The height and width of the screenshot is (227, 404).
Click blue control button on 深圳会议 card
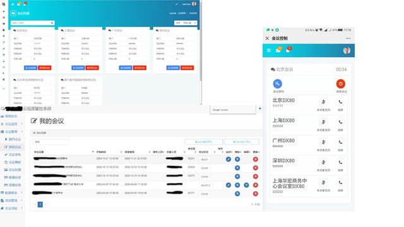pos(173,67)
